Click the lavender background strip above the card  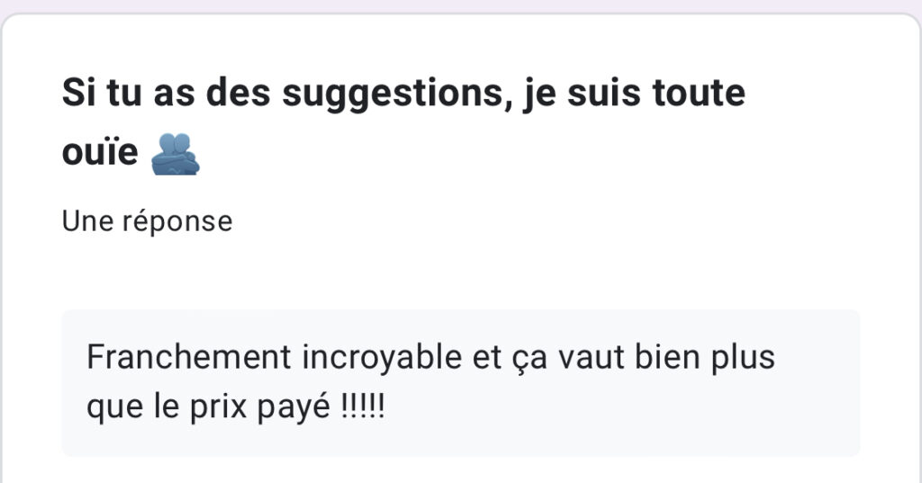(x=461, y=5)
